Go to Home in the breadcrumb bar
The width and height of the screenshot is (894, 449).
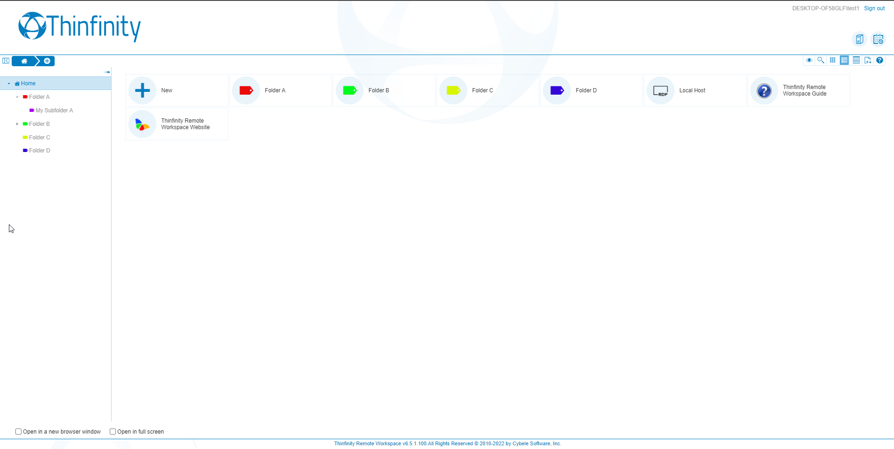click(24, 61)
